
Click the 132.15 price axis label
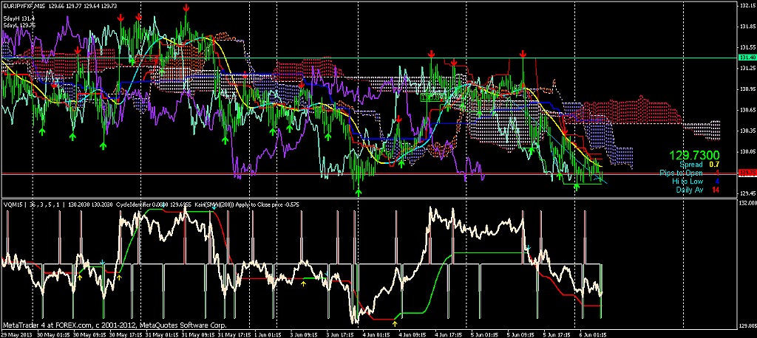[x=747, y=6]
